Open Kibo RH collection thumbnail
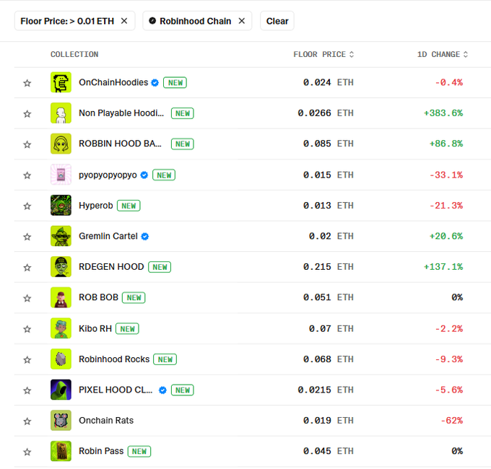 (61, 328)
